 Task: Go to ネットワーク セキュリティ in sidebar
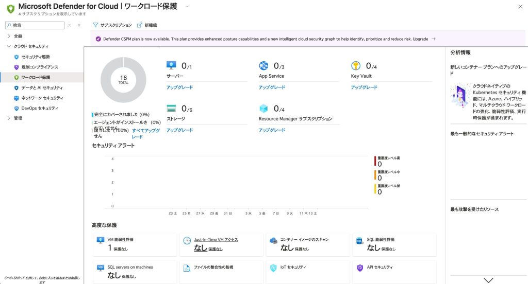pos(42,98)
